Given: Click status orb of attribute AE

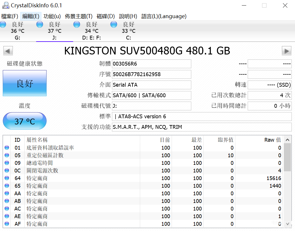Looking at the screenshot, I should coord(7,216).
